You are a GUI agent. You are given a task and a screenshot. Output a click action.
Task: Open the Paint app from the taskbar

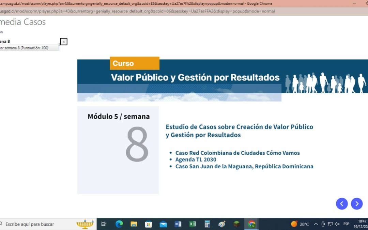222,224
